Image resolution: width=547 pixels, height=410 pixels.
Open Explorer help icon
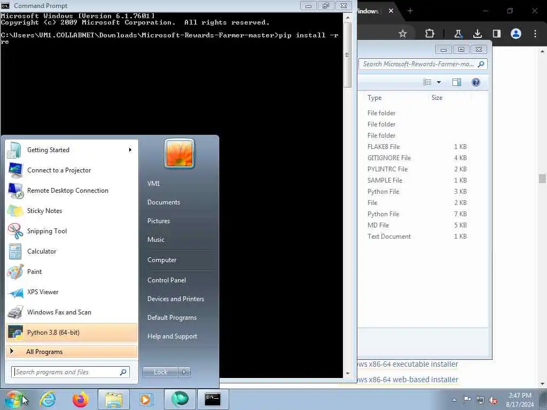[476, 82]
